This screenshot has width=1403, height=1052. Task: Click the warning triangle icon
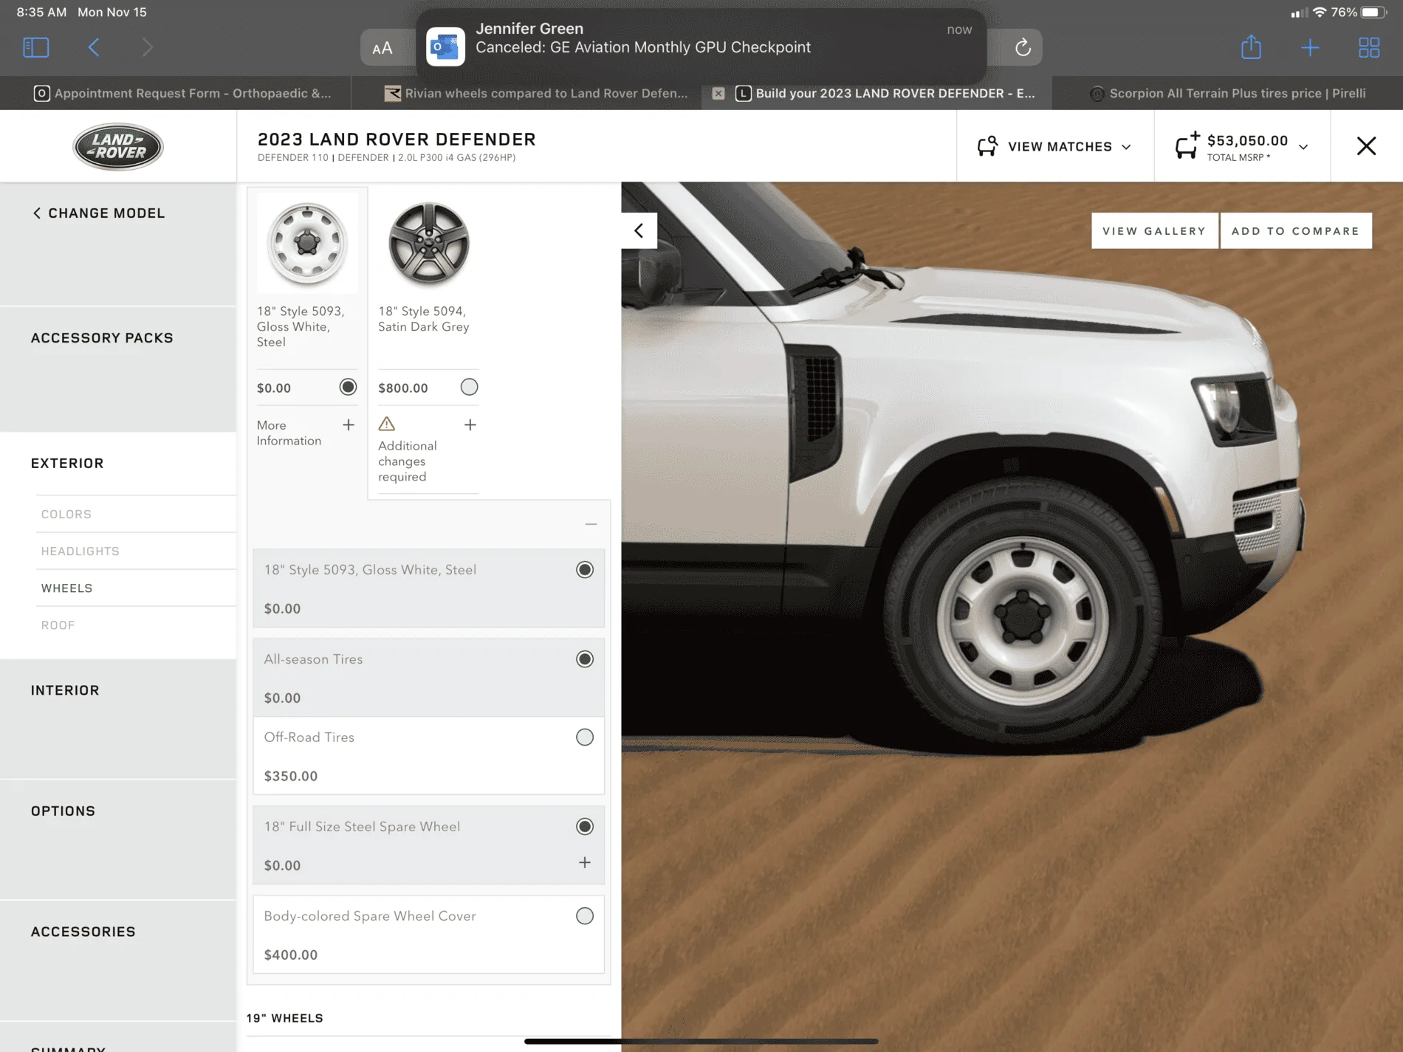click(x=386, y=424)
